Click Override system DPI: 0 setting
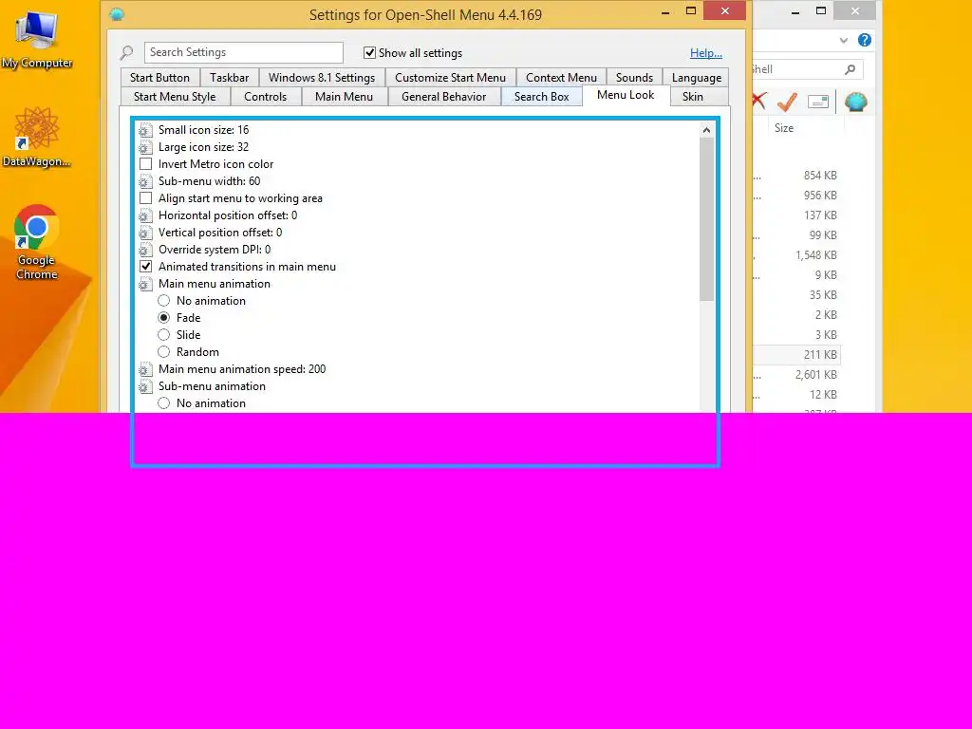The width and height of the screenshot is (972, 729). (x=215, y=250)
